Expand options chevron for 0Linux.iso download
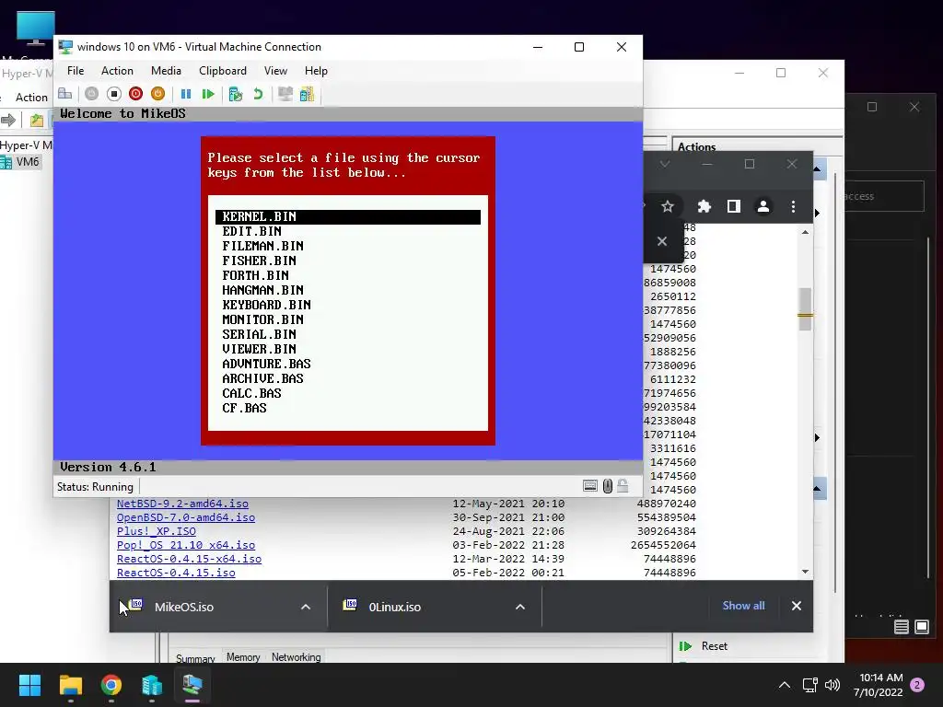 (520, 607)
